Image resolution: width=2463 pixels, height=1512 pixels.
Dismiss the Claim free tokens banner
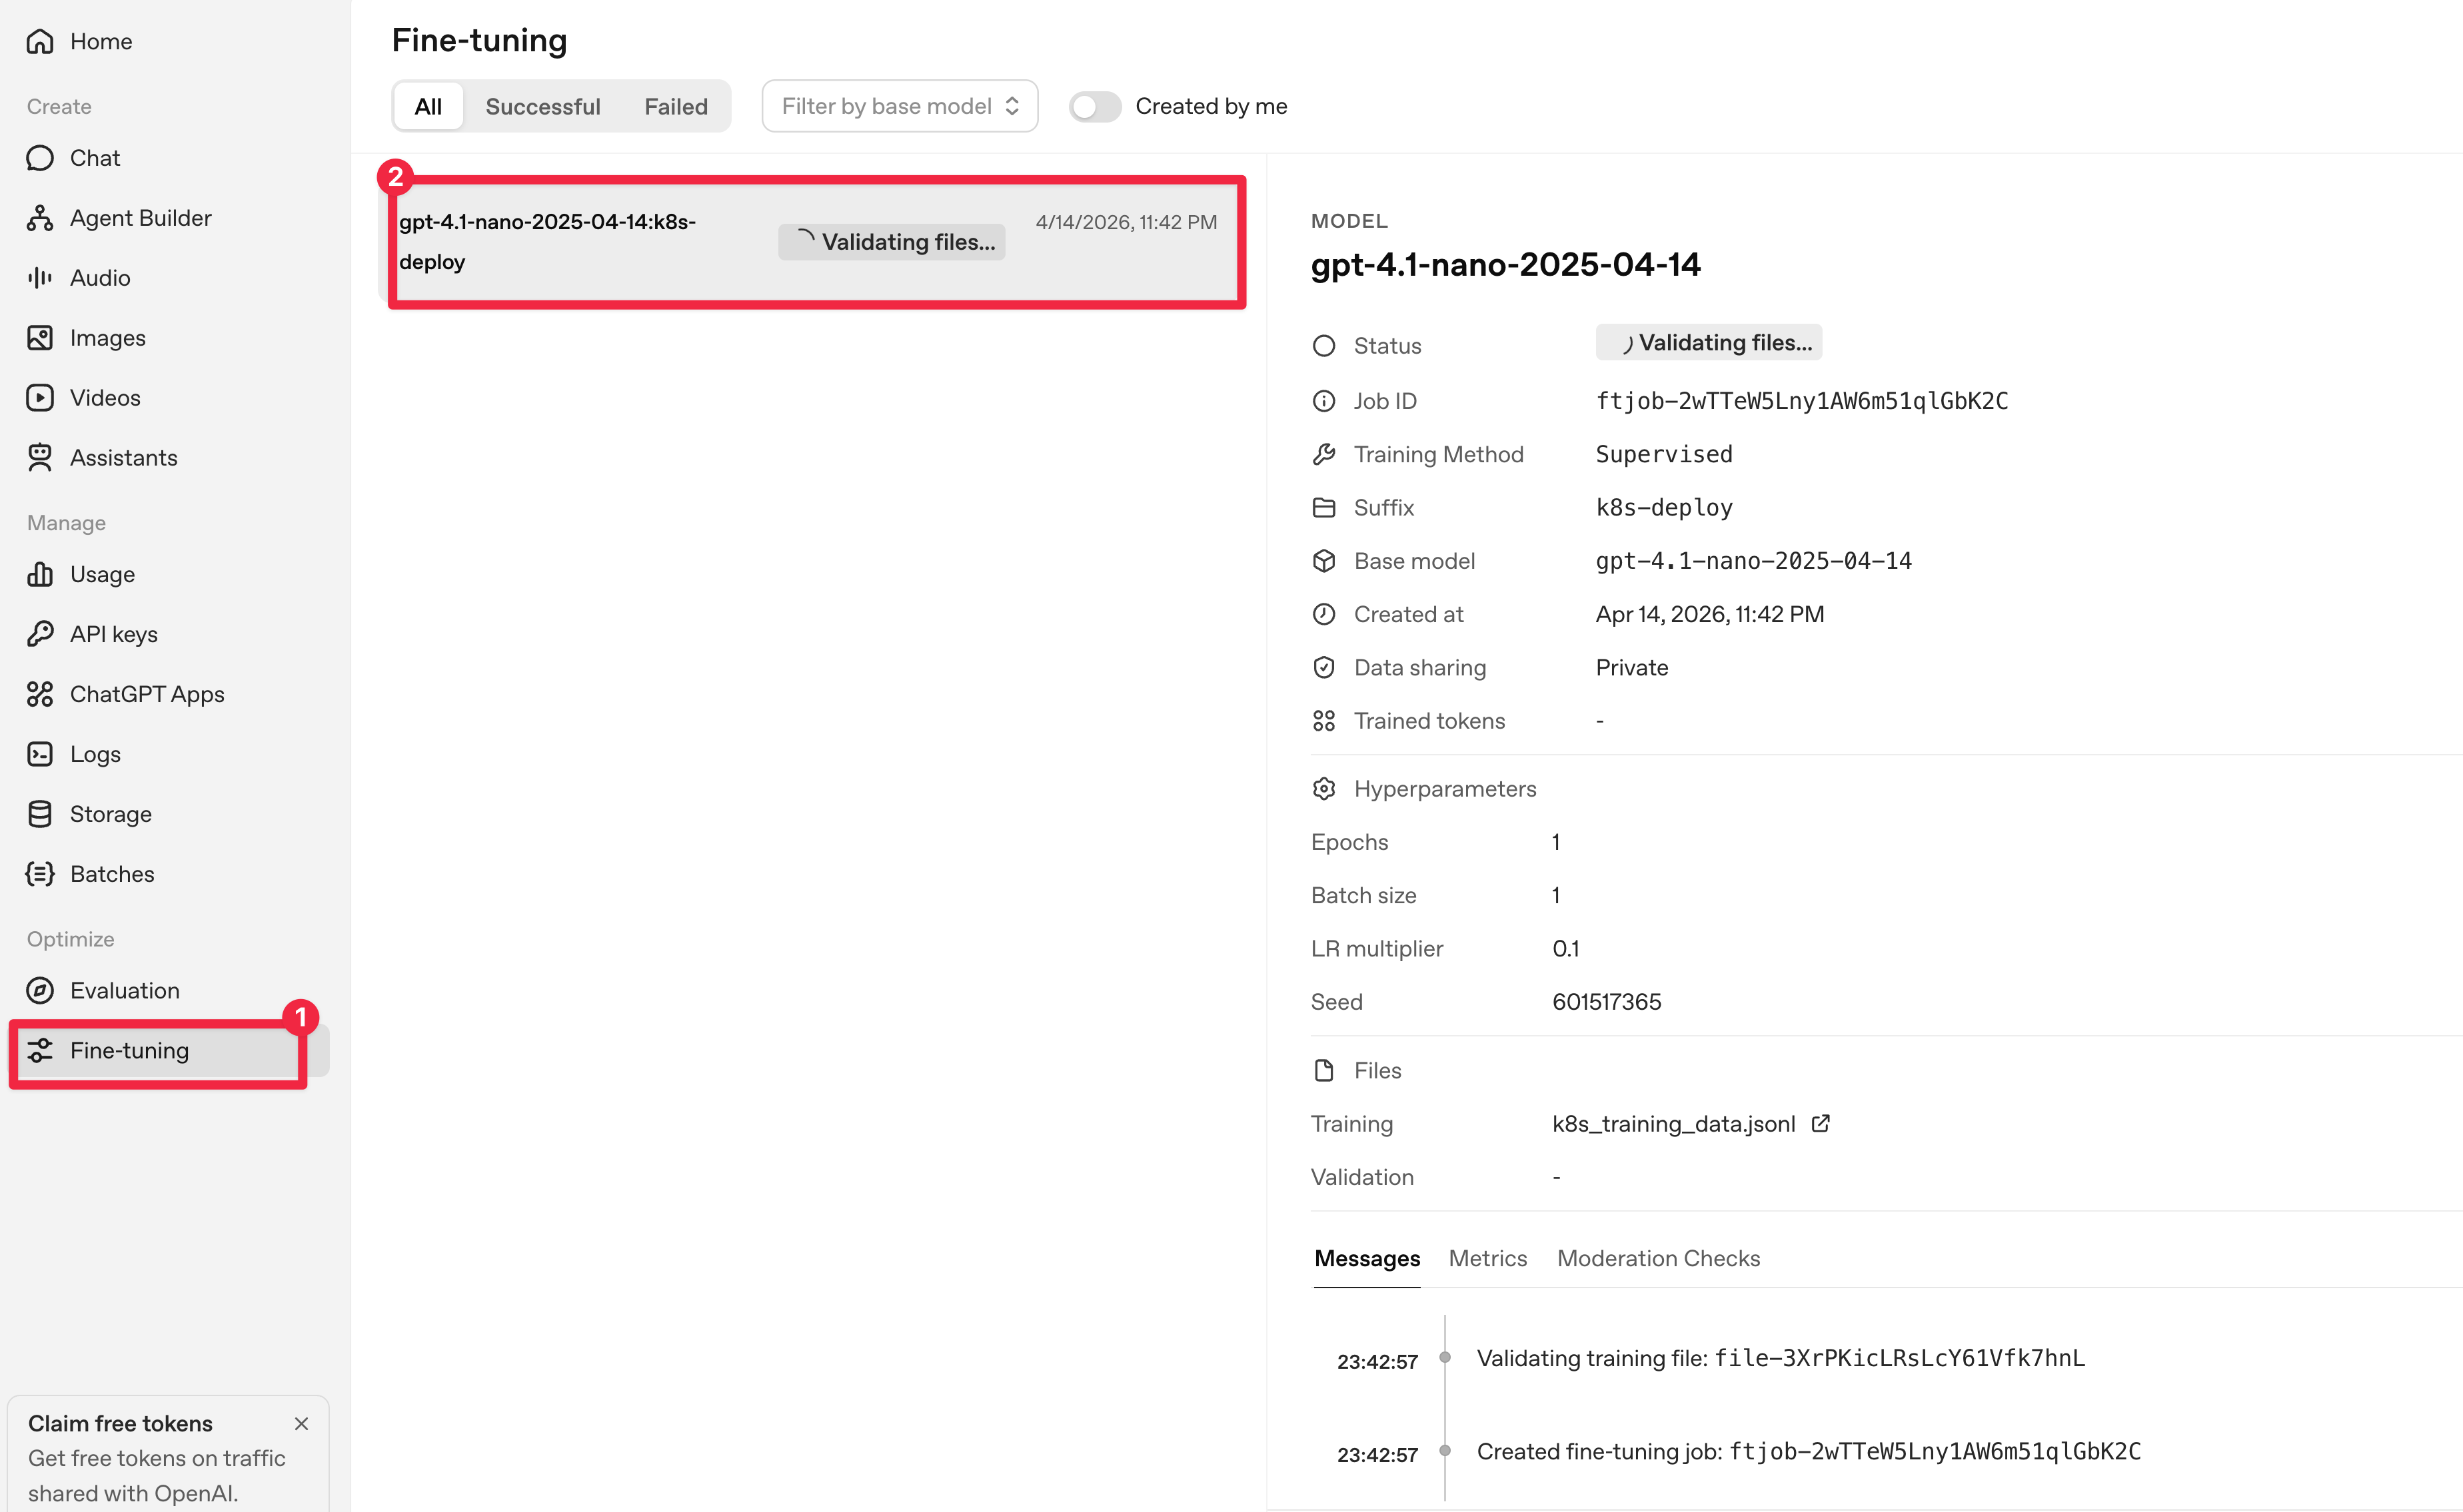301,1423
